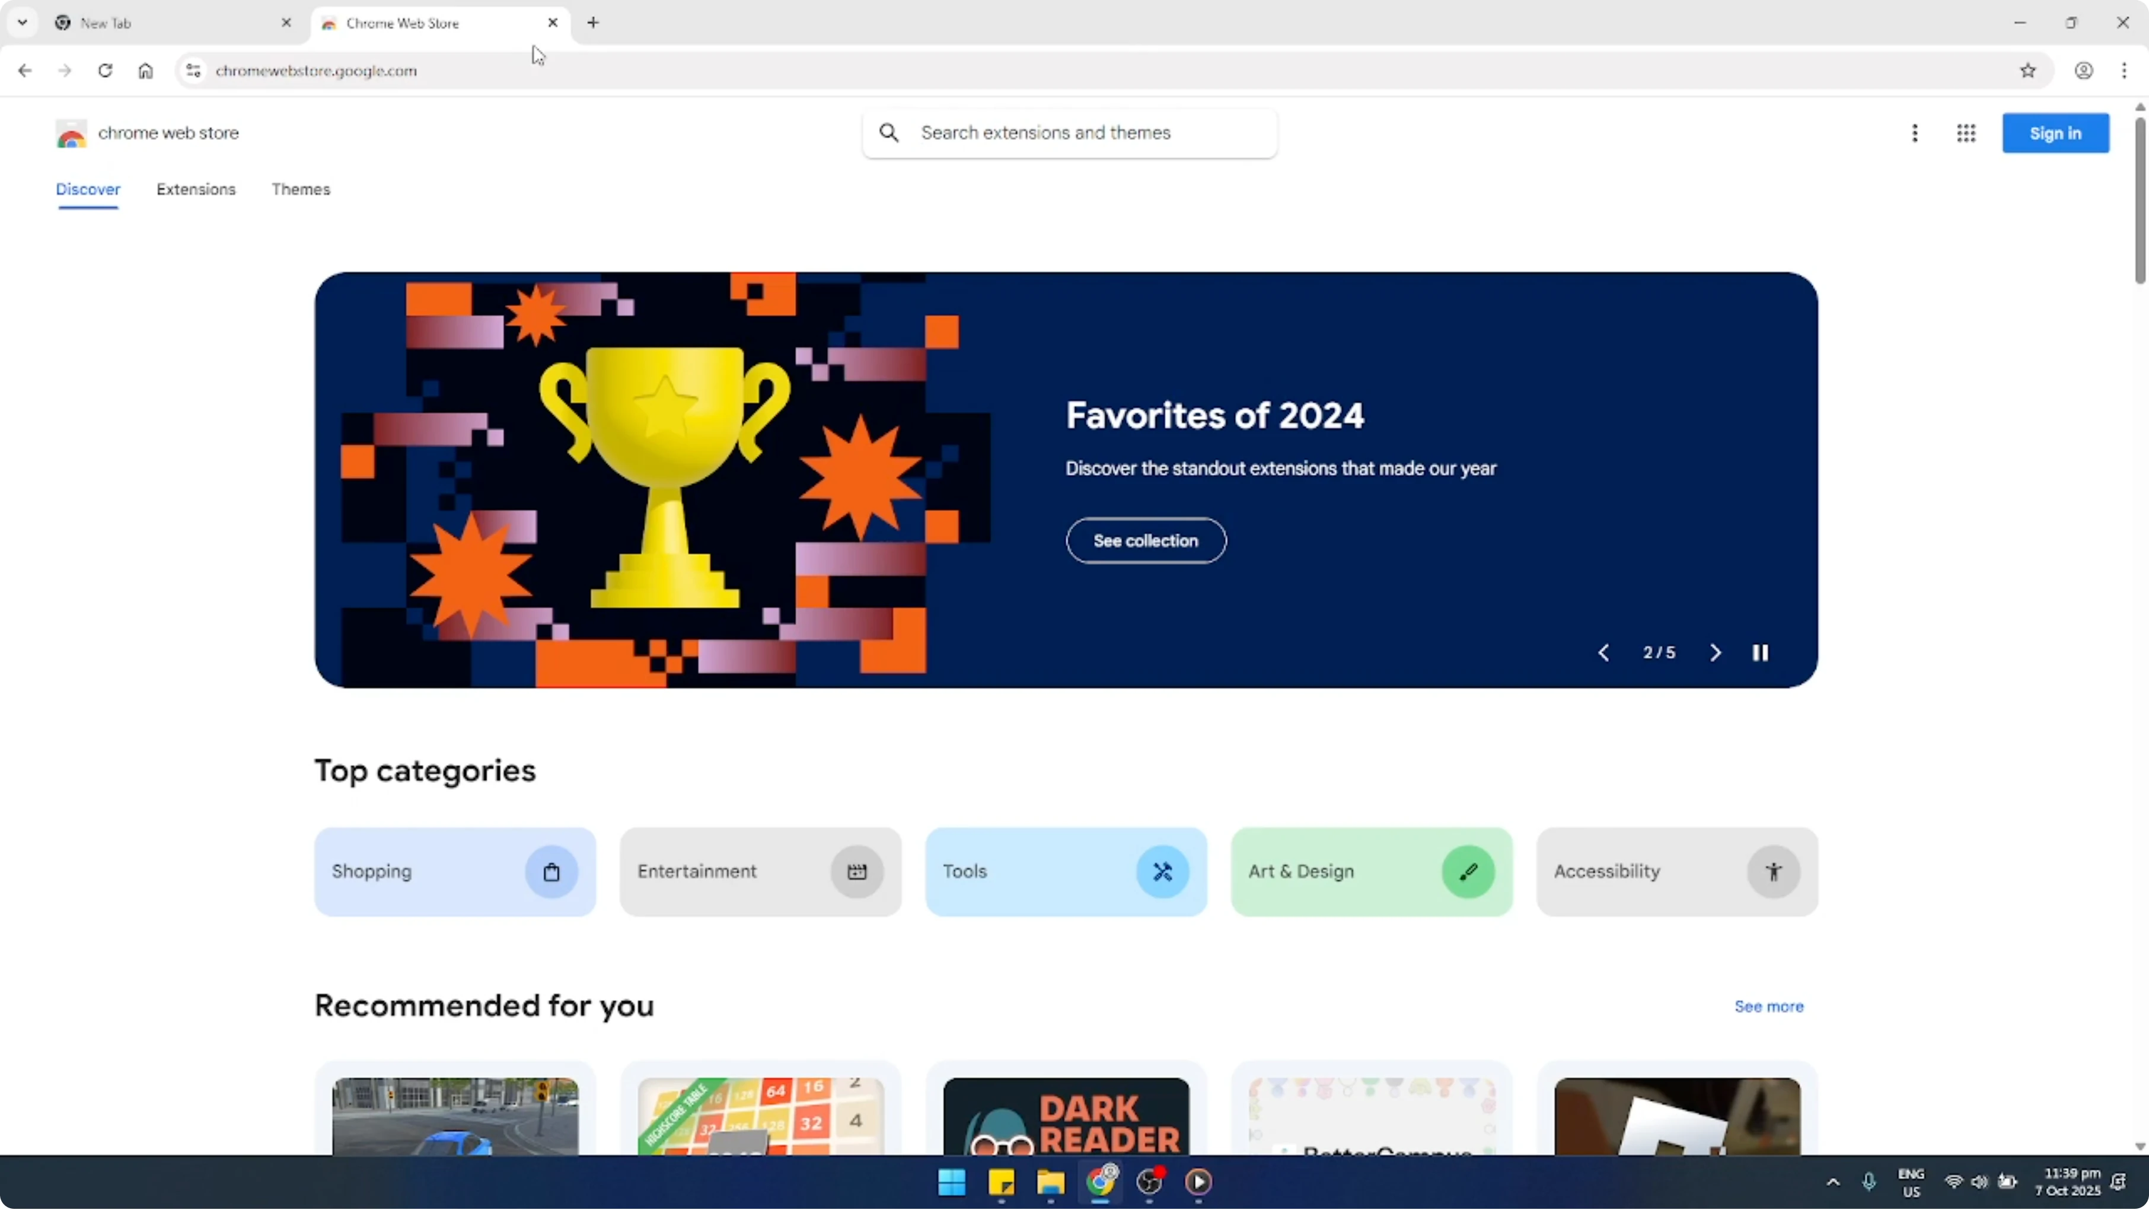Viewport: 2149px width, 1210px height.
Task: Open a new browser tab
Action: [x=593, y=23]
